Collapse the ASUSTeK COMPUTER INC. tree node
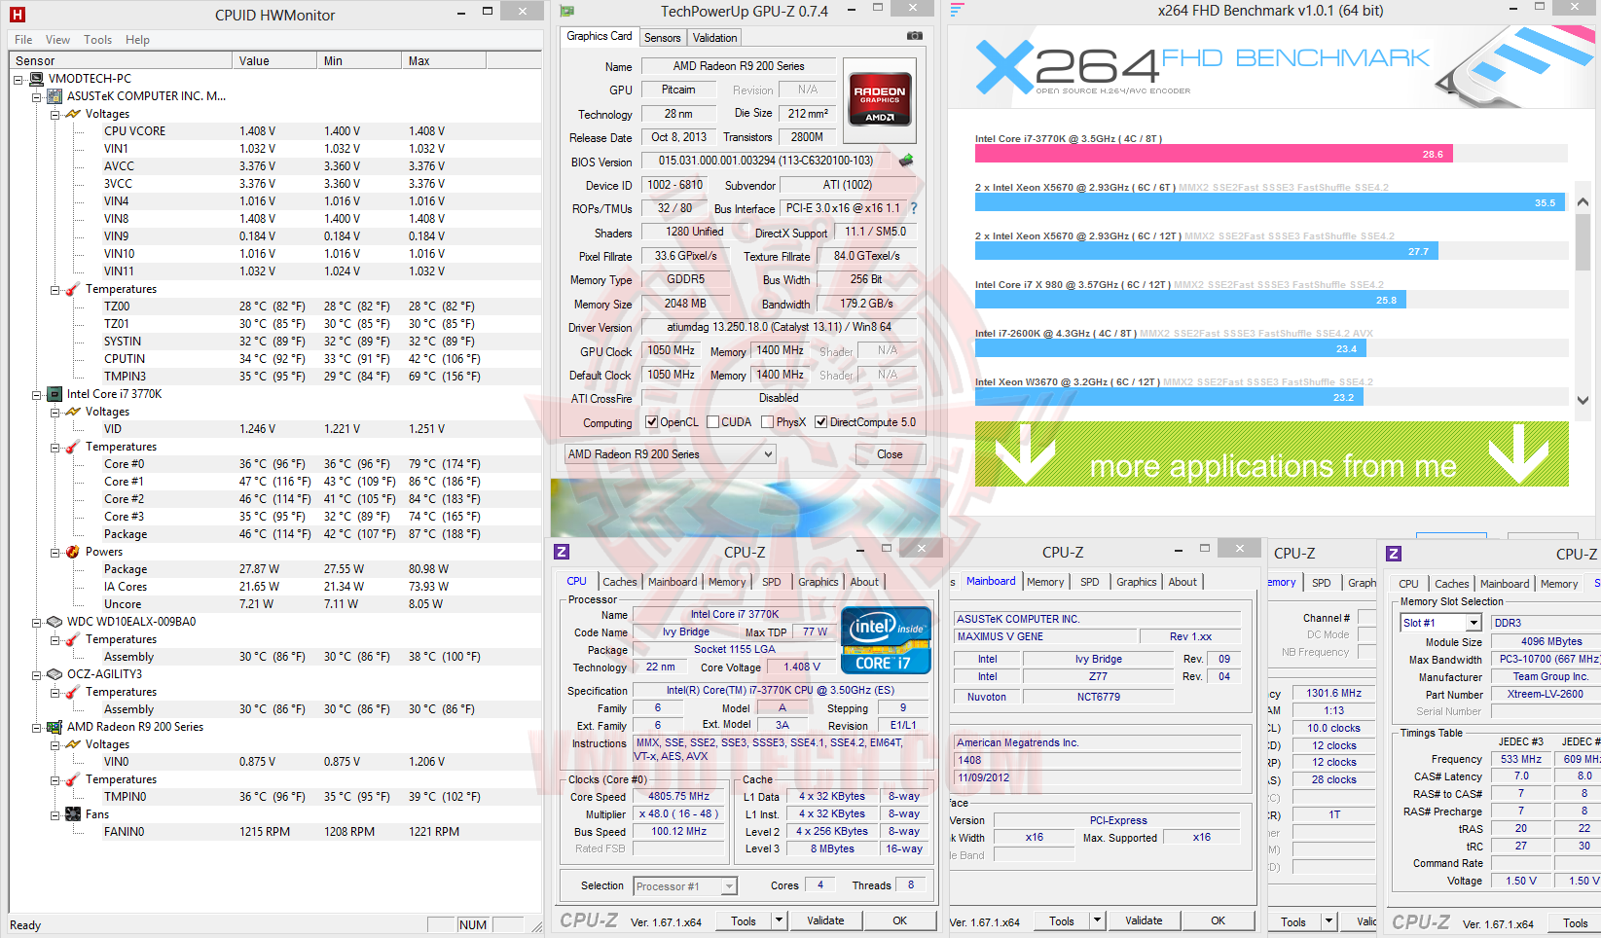Image resolution: width=1601 pixels, height=938 pixels. tap(37, 96)
